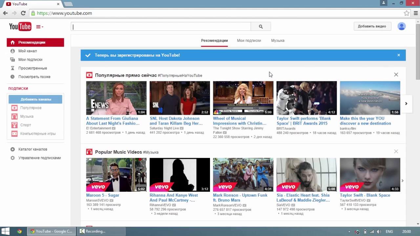Open the user account avatar
The width and height of the screenshot is (420, 236).
pos(401,26)
